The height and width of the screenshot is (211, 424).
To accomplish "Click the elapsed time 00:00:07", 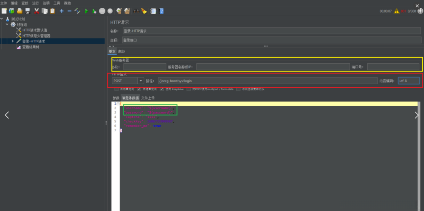I will coord(386,11).
